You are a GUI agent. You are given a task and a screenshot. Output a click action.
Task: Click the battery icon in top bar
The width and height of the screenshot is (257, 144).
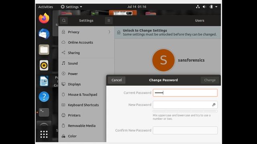coord(211,7)
